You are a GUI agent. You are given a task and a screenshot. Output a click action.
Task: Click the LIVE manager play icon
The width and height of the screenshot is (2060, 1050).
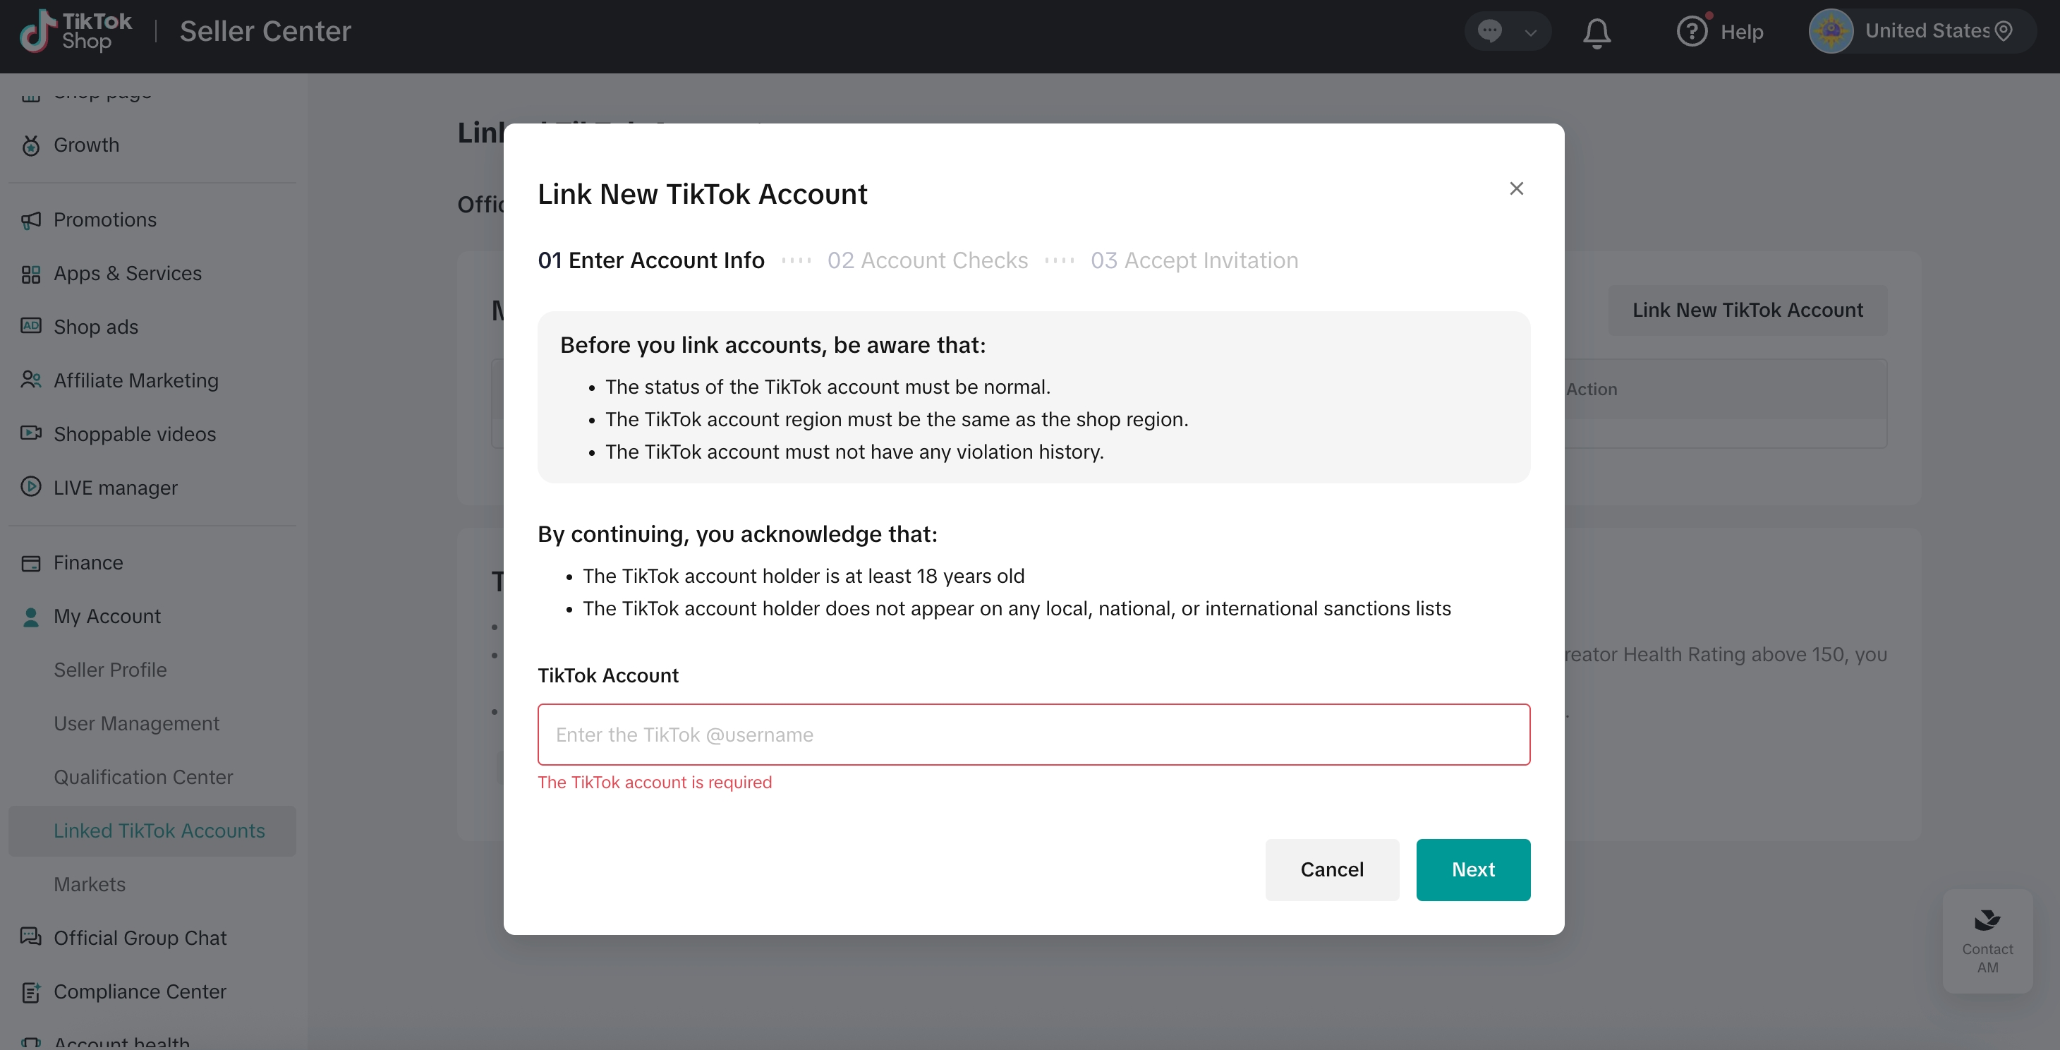click(31, 487)
